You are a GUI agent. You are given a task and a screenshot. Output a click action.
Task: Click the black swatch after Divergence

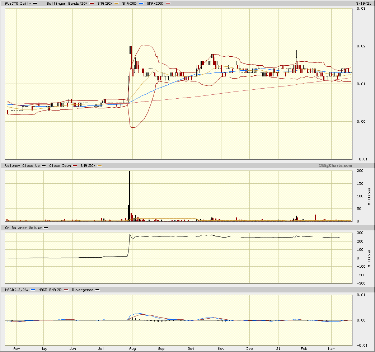click(x=97, y=290)
